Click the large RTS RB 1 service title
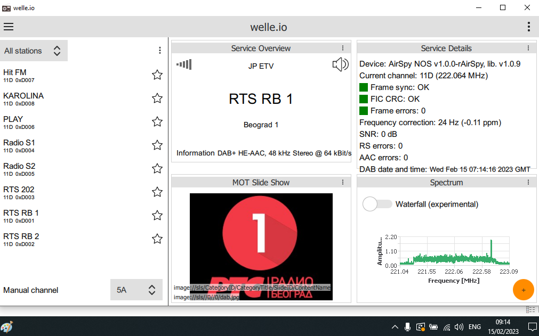Image resolution: width=539 pixels, height=336 pixels. [261, 99]
